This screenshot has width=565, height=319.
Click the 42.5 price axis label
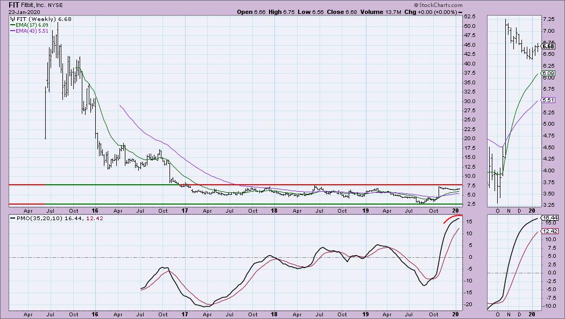(x=470, y=54)
